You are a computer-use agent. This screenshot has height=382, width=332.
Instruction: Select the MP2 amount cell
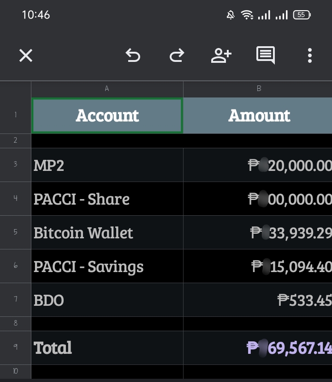pos(258,165)
